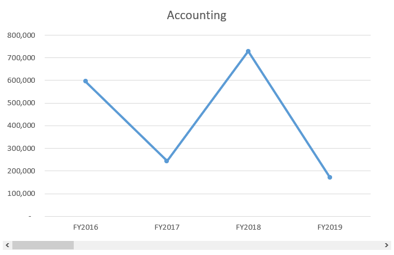Viewport: 394px width, 255px height.
Task: Click the left scroll arrow
Action: (x=6, y=245)
